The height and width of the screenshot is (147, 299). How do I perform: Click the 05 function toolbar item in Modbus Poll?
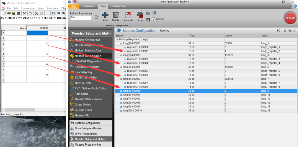pyautogui.click(x=53, y=13)
